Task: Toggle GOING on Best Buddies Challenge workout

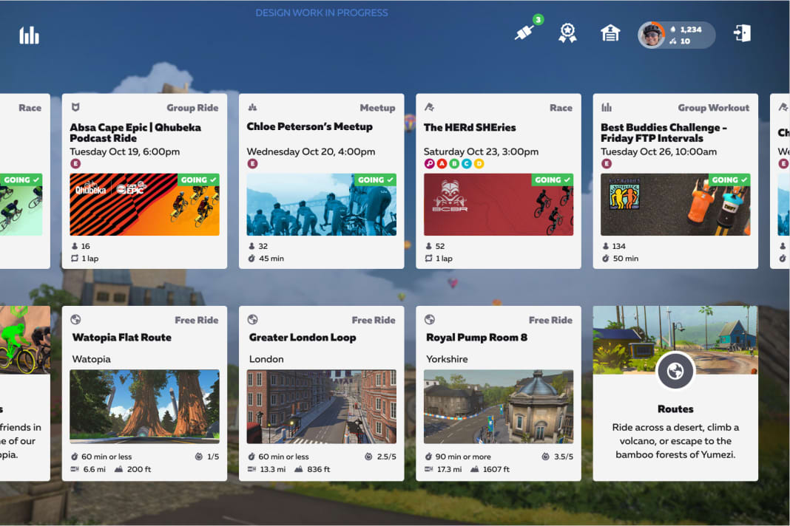Action: click(x=728, y=180)
